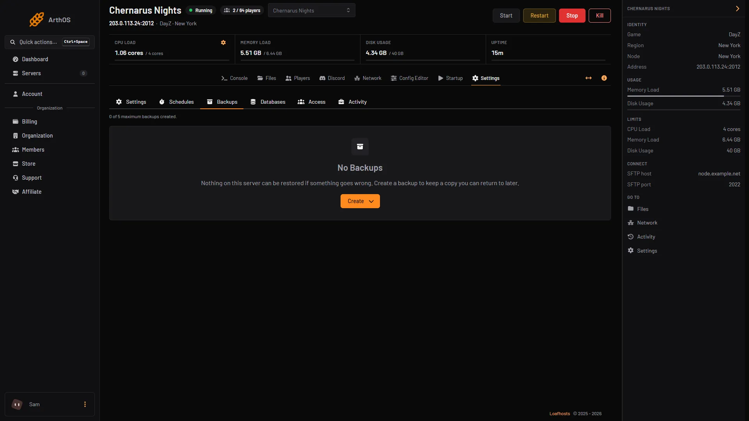
Task: Toggle the width expand arrows icon
Action: coord(588,78)
